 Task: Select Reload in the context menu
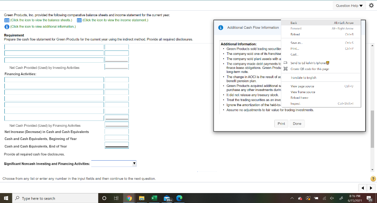(321, 34)
